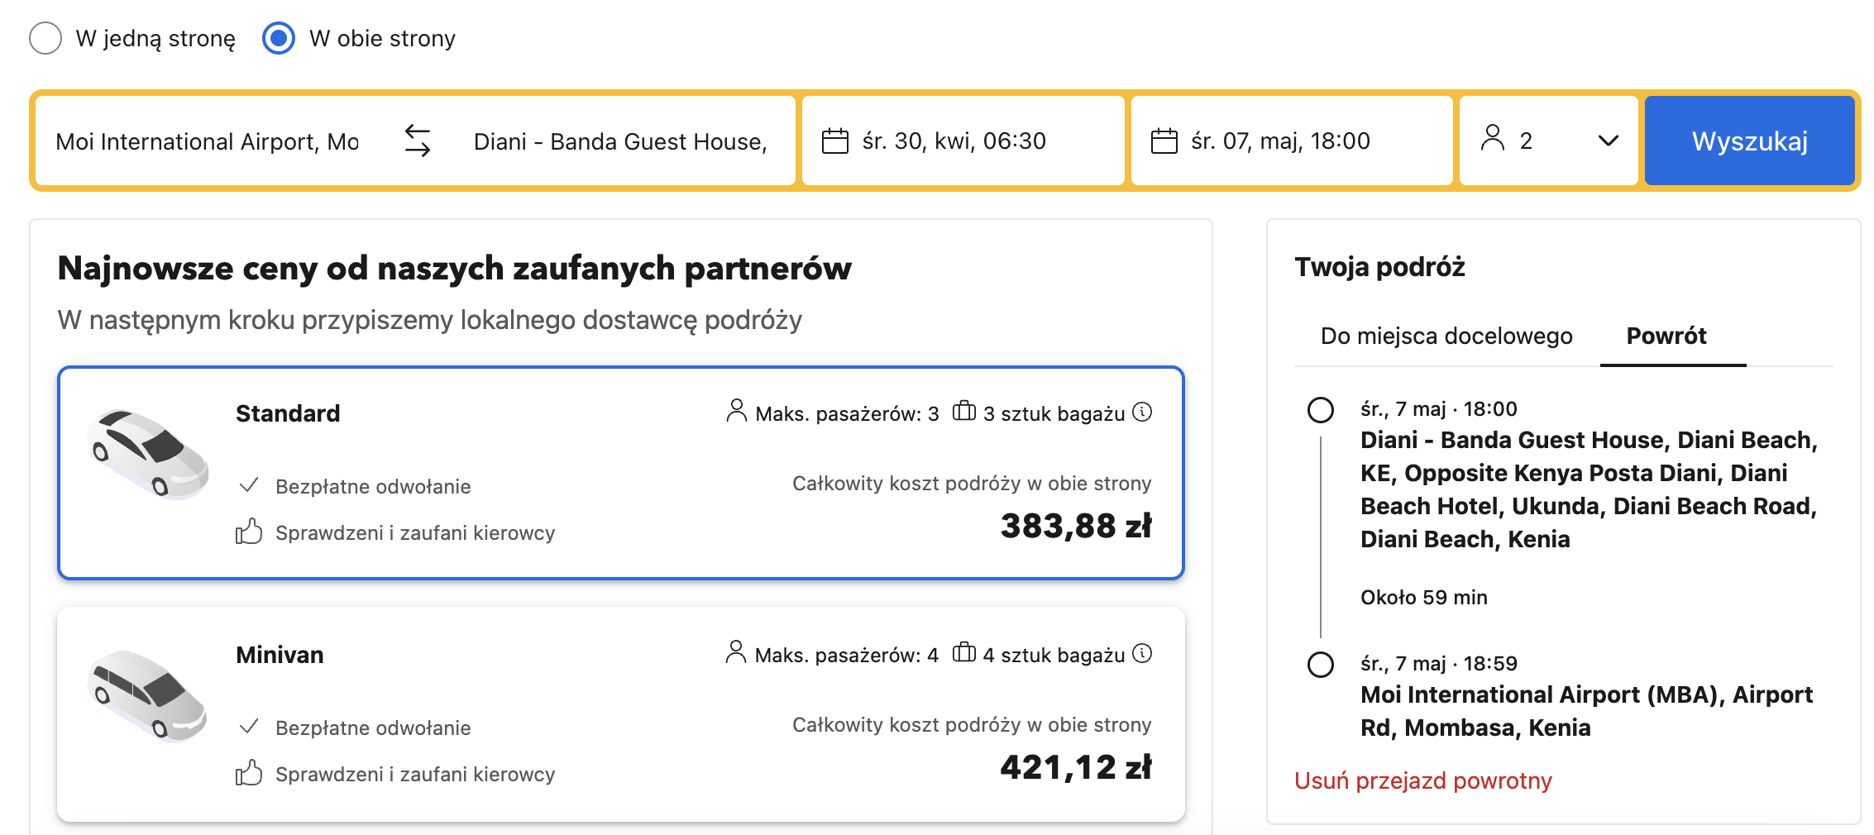Click the 'Usuń przejazd powrotny' link
The height and width of the screenshot is (835, 1874).
[1422, 780]
